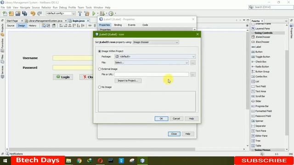Click Import to Project button
Image resolution: width=294 pixels, height=165 pixels.
pos(128,81)
